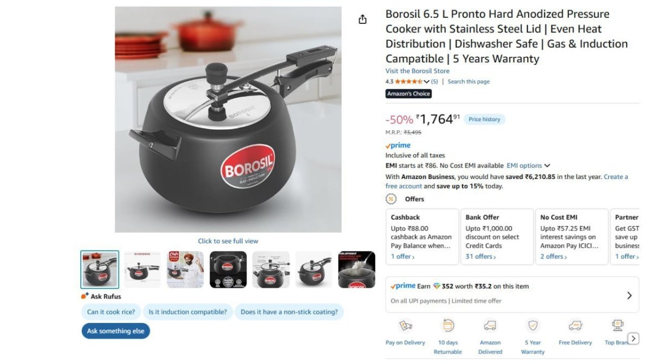The height and width of the screenshot is (364, 650).
Task: Open the star rating dropdown arrow
Action: (426, 82)
